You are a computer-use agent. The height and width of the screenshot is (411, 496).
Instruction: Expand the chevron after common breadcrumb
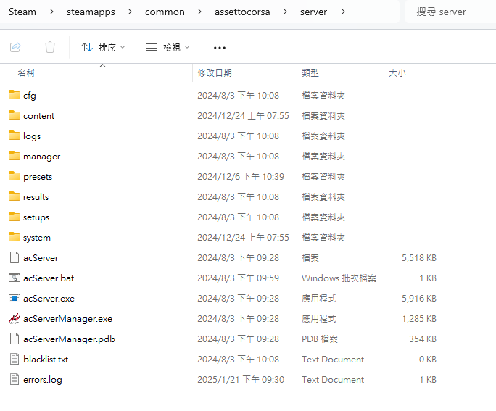point(199,12)
